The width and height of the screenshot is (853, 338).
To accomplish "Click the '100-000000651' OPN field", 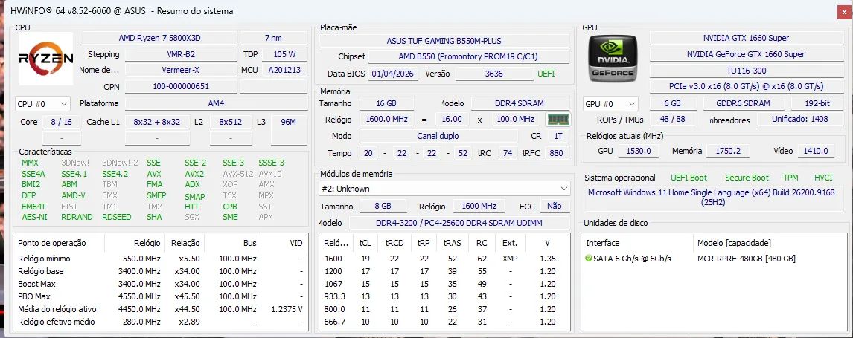I will click(x=181, y=86).
